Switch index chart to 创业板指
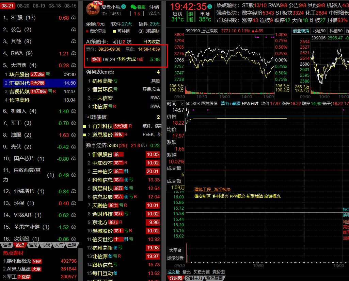349x281 pixels. pyautogui.click(x=301, y=31)
